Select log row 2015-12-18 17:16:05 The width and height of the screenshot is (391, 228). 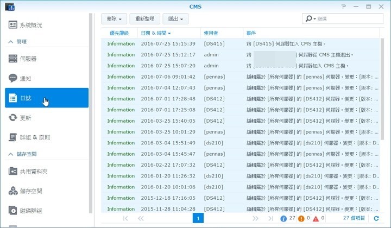click(241, 198)
